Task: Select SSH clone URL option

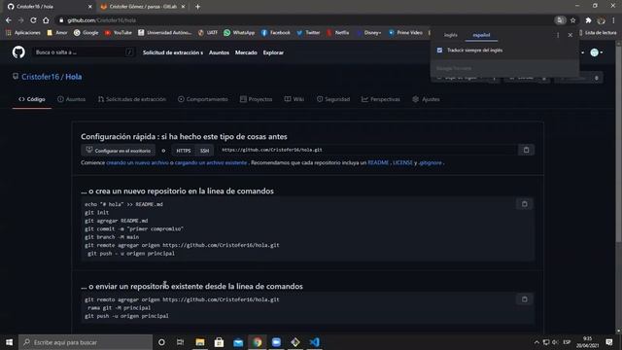Action: pos(204,151)
